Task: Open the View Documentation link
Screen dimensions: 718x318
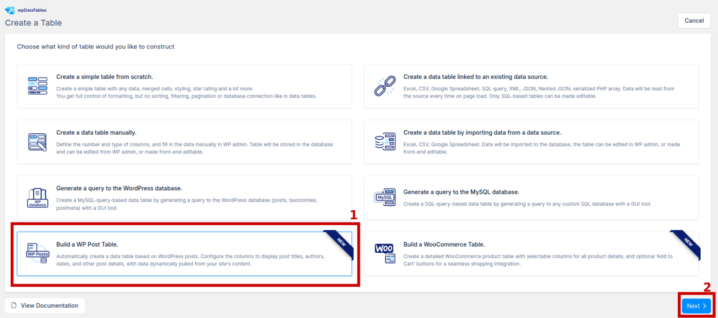Action: coord(49,306)
